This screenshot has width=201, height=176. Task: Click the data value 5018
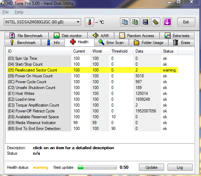click(x=140, y=76)
